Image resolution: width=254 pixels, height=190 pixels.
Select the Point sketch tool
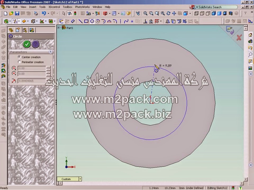[132, 21]
